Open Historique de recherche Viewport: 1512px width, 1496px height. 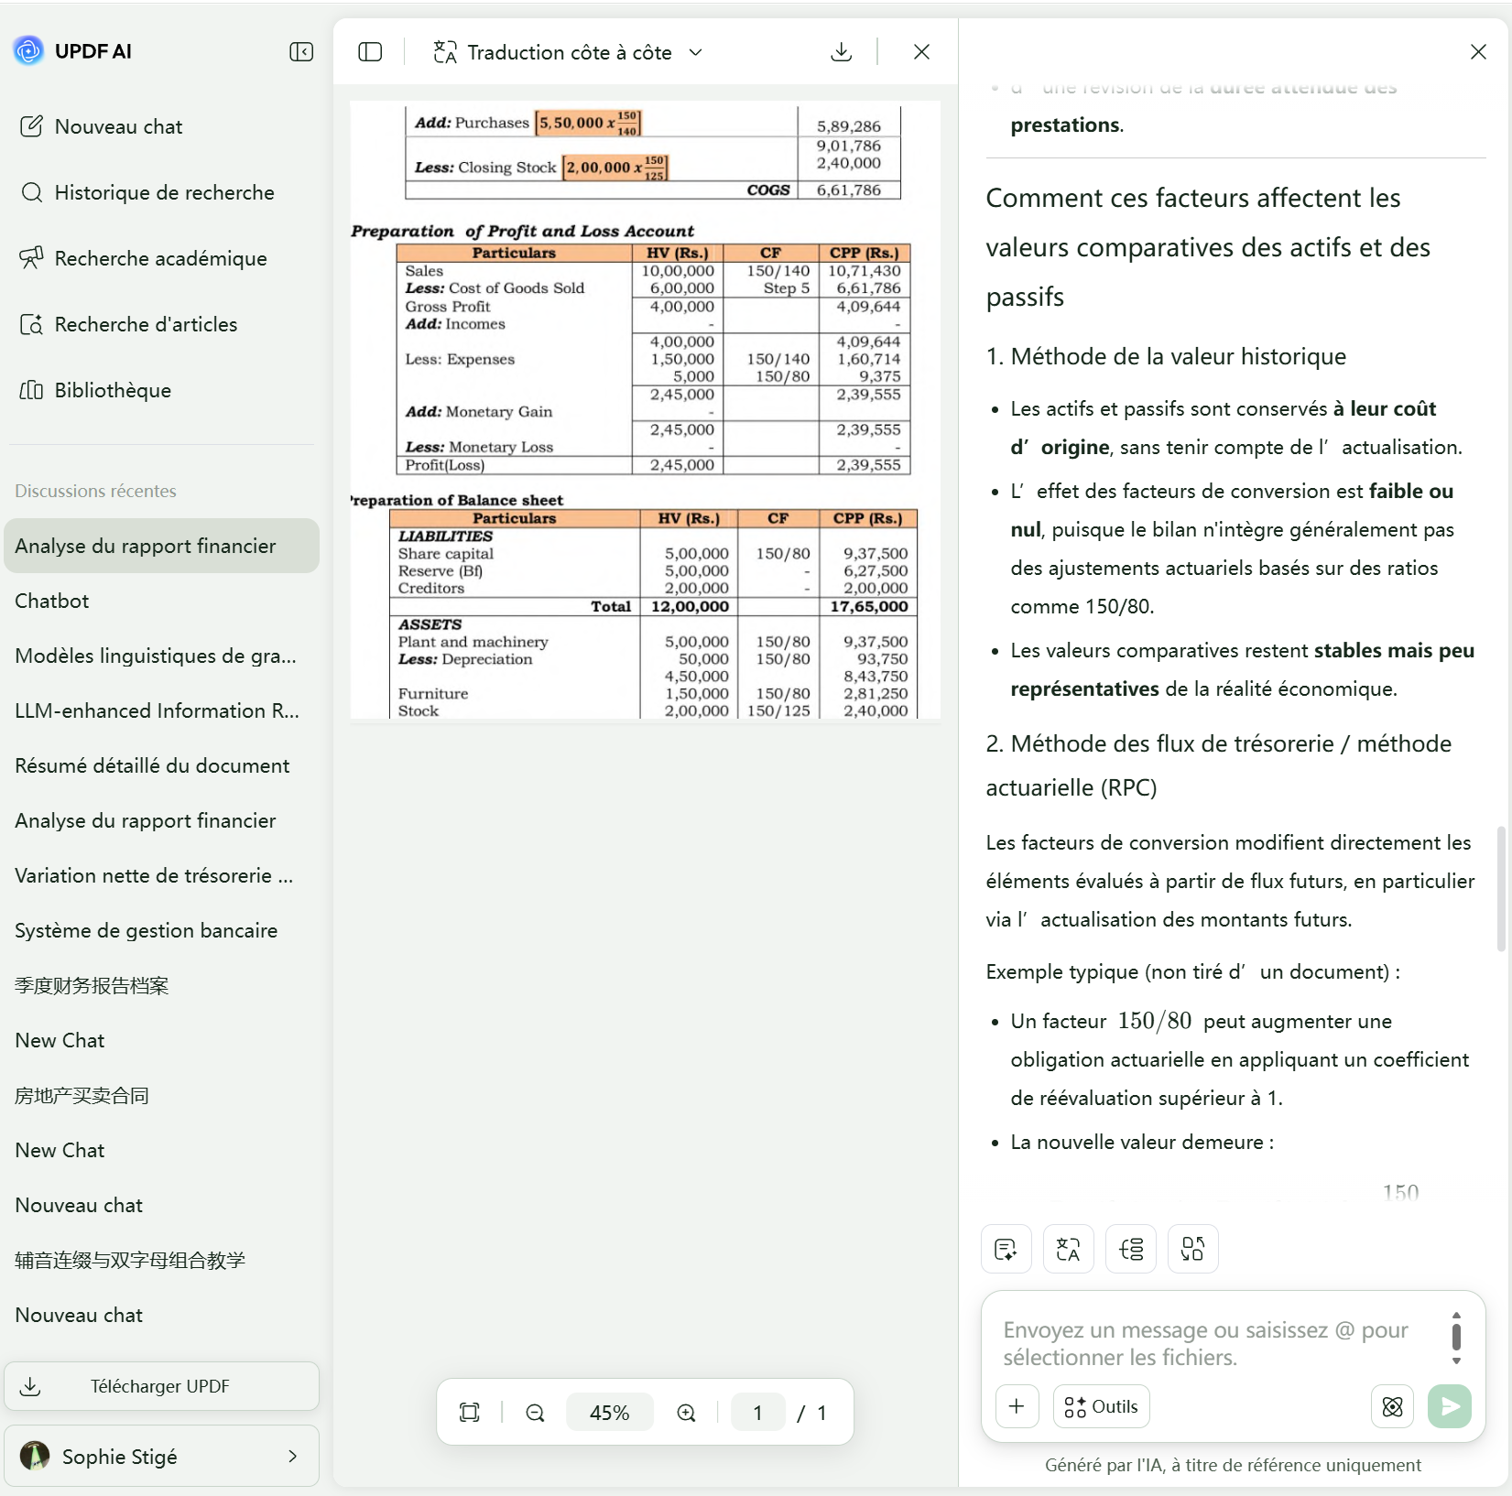pyautogui.click(x=164, y=192)
